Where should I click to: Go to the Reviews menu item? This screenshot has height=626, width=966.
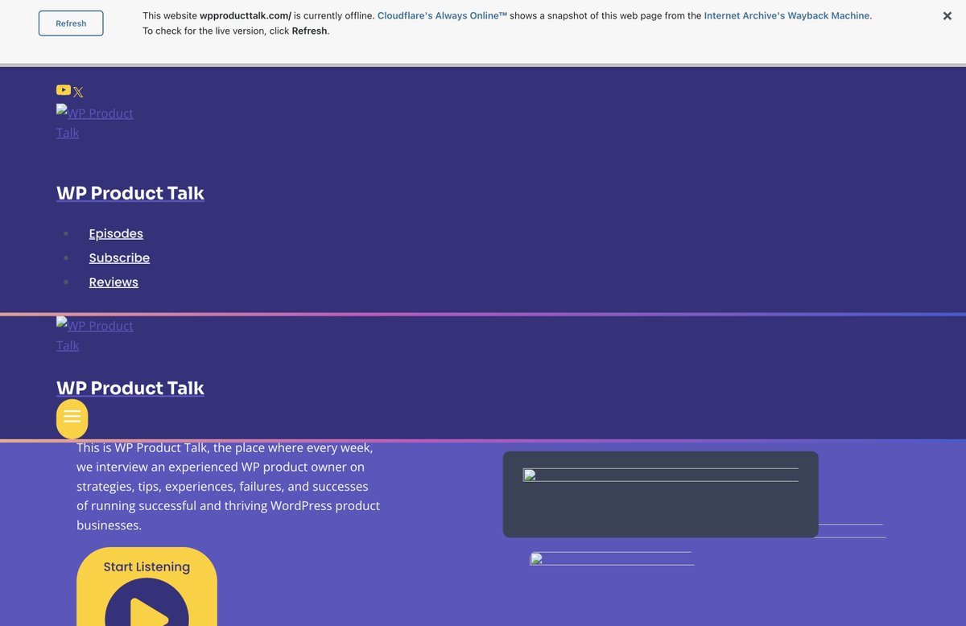(114, 282)
